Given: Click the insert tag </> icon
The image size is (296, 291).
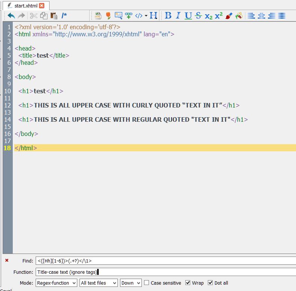Looking at the screenshot, I should (x=139, y=16).
